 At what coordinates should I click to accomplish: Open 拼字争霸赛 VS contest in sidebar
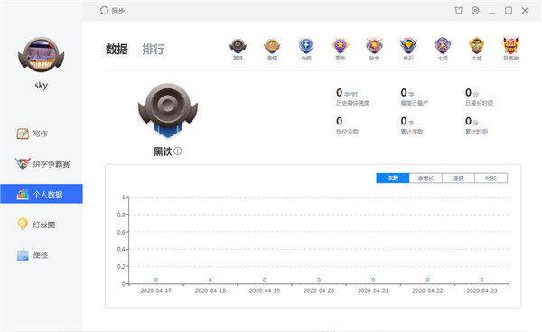click(42, 164)
